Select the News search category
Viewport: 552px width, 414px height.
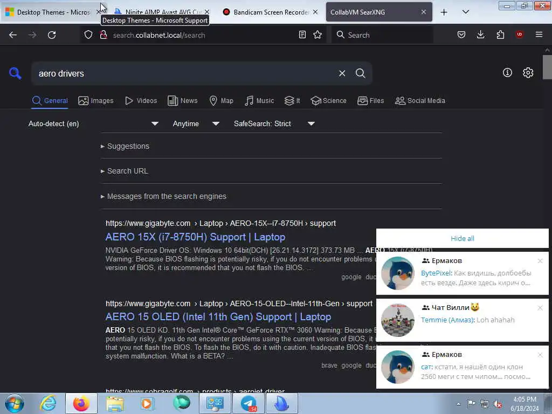click(x=182, y=101)
